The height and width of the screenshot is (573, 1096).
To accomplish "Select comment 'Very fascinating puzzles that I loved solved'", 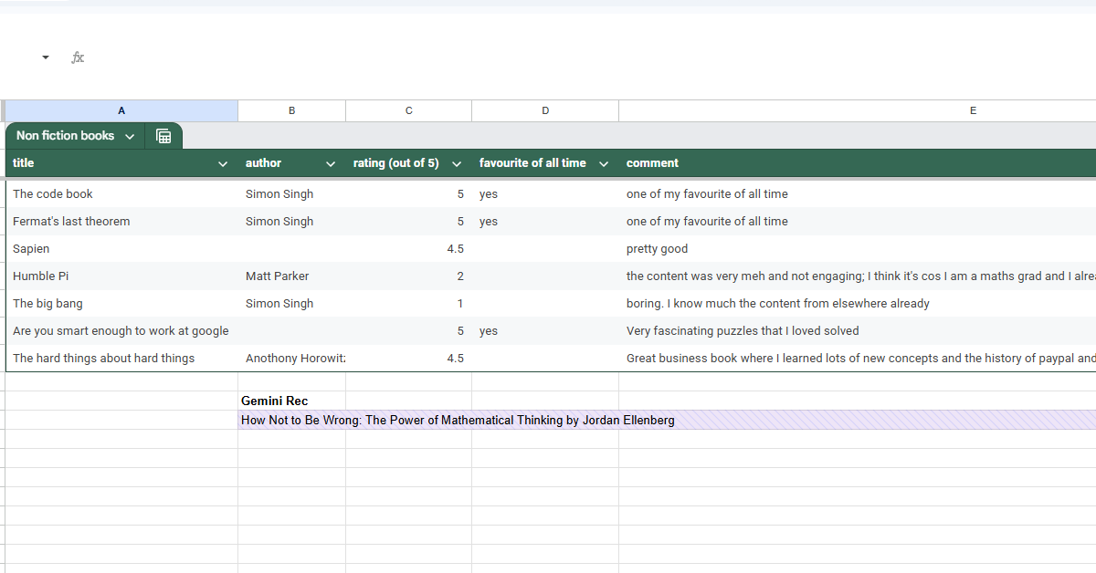I will (x=858, y=330).
